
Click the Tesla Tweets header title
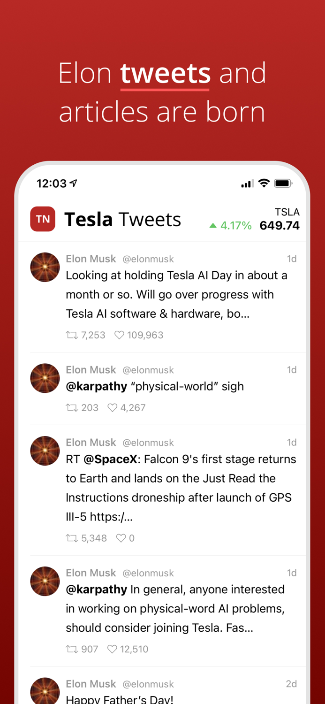pos(123,219)
